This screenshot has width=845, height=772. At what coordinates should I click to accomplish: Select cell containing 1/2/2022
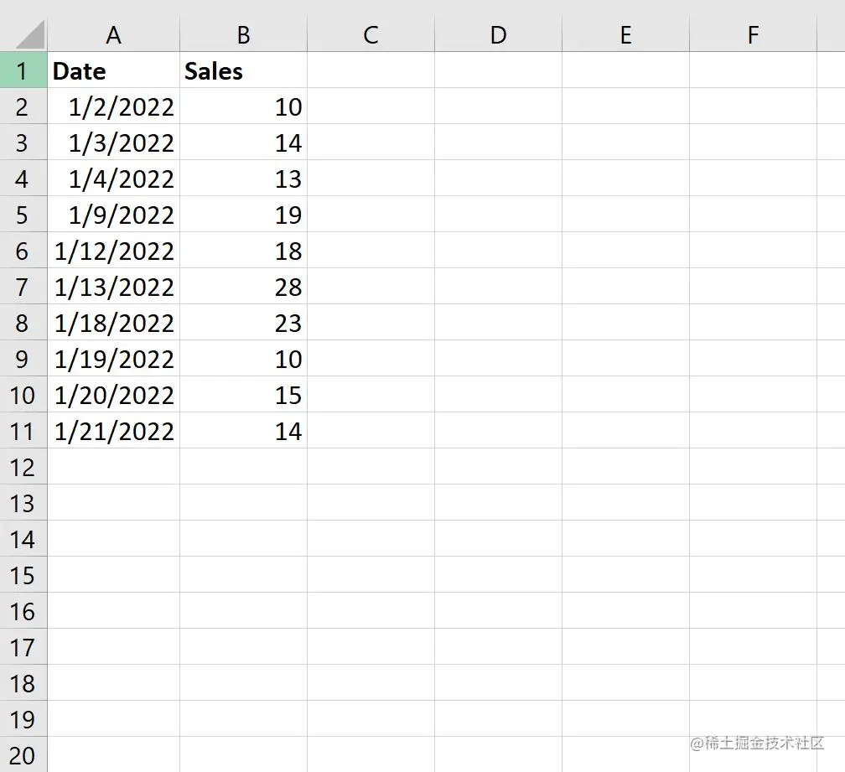pyautogui.click(x=113, y=107)
